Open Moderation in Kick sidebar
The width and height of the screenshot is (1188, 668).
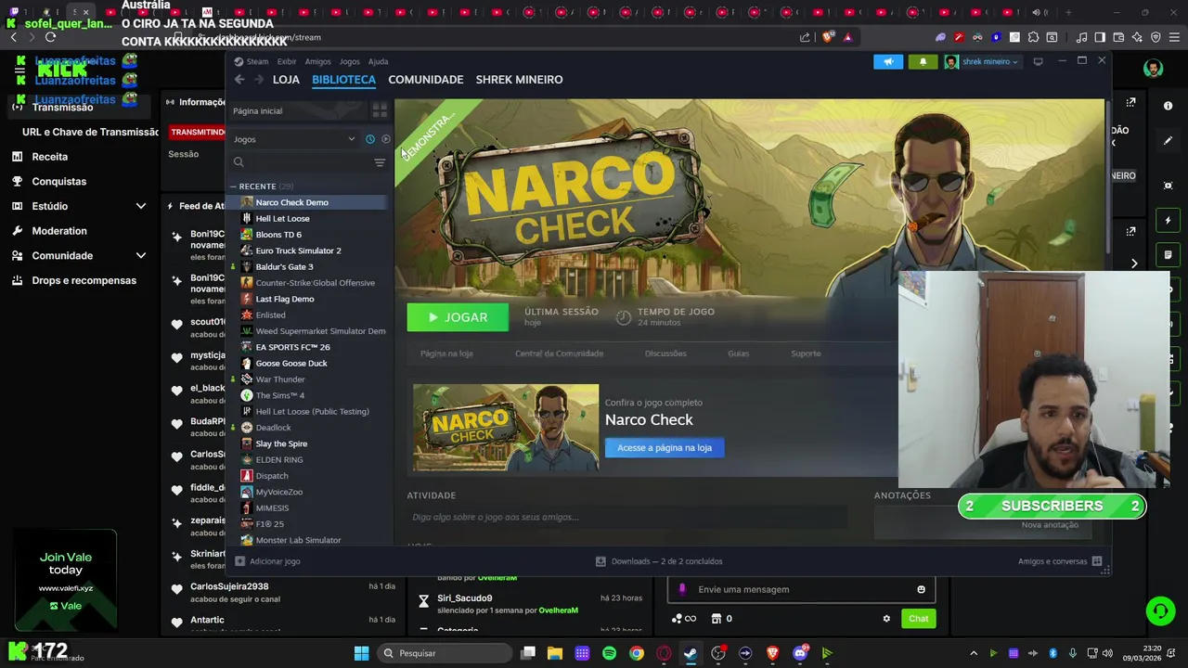[59, 231]
